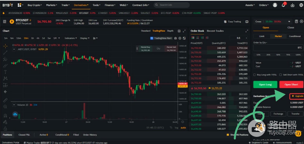Select the trend line drawing tool
The image size is (304, 144).
[x=5, y=53]
